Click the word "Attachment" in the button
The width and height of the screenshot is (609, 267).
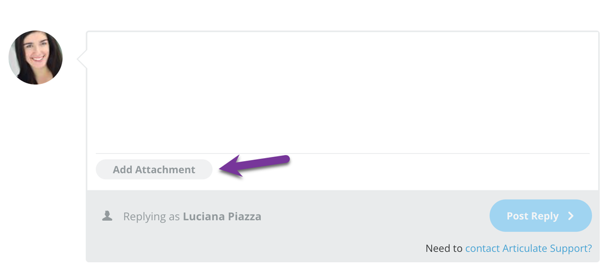point(165,170)
